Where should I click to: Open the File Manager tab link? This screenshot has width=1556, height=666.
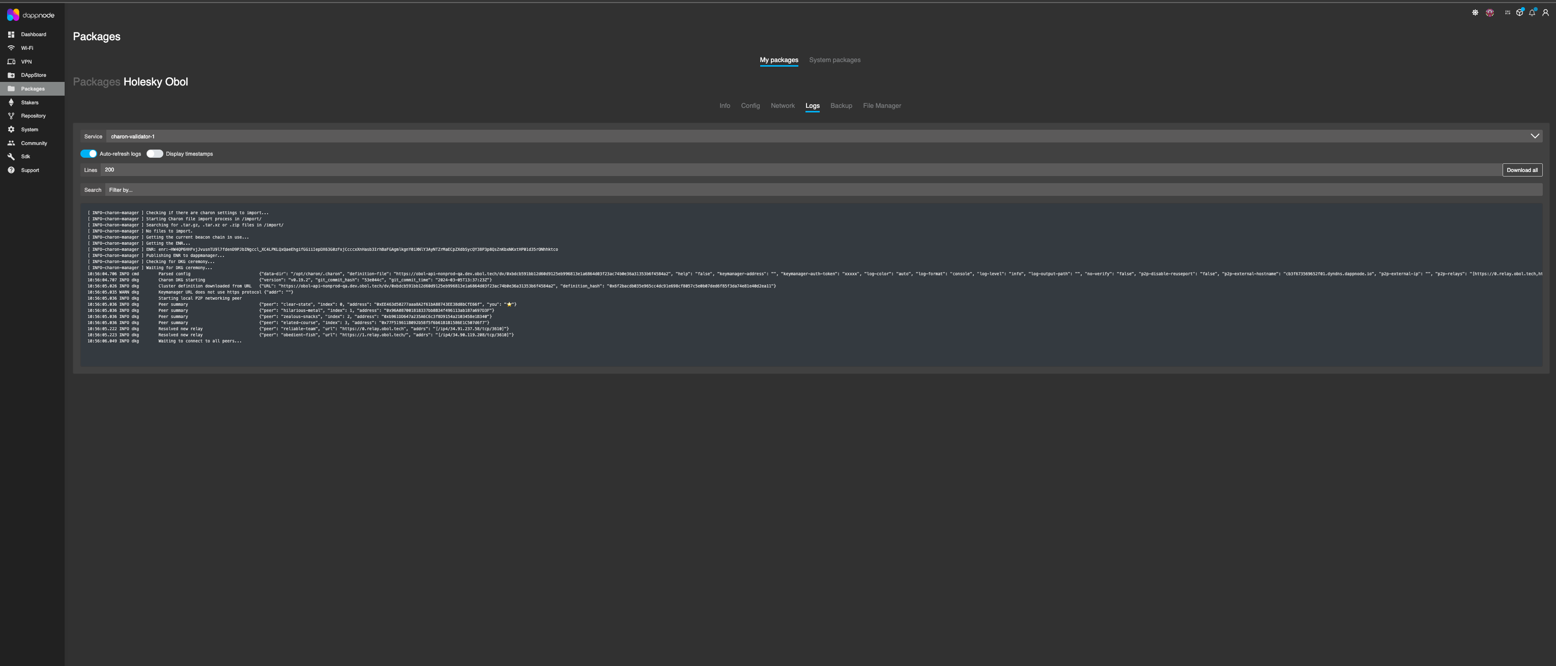[881, 106]
